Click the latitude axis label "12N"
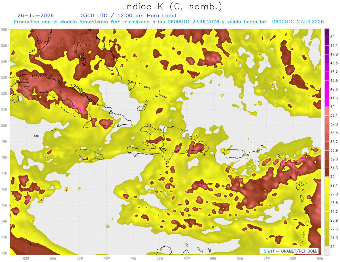340x262 pixels. (4, 253)
